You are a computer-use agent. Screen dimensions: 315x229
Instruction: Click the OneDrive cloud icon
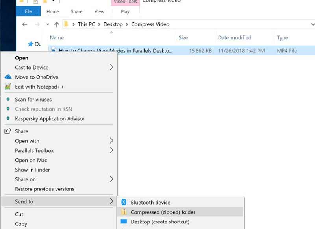click(8, 77)
